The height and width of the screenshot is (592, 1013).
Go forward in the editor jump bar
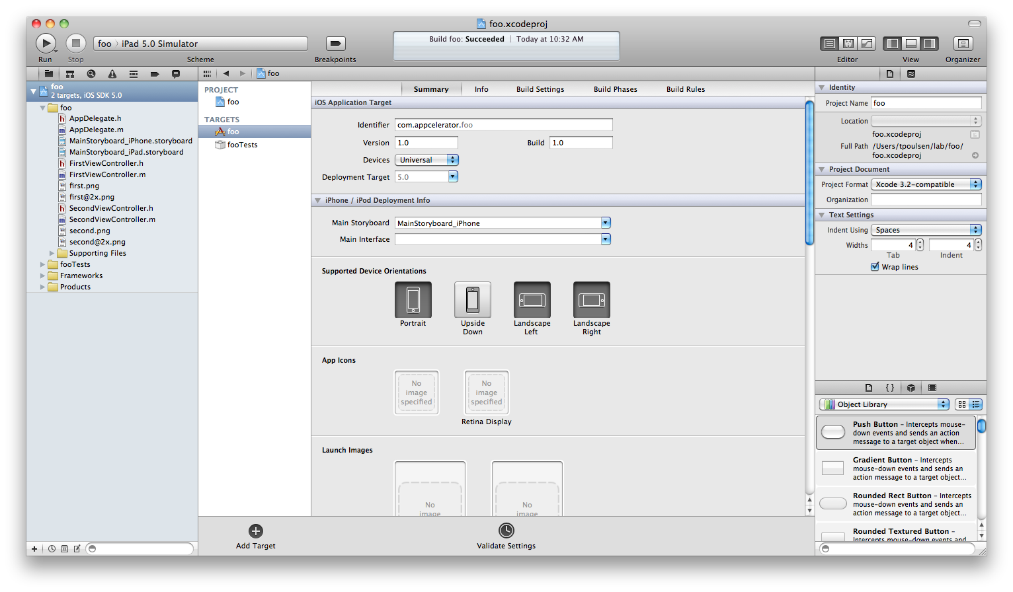click(243, 73)
